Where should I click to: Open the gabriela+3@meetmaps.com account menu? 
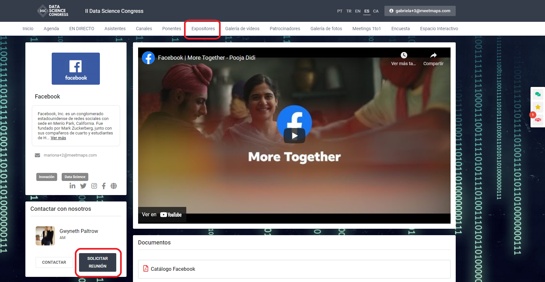[420, 11]
